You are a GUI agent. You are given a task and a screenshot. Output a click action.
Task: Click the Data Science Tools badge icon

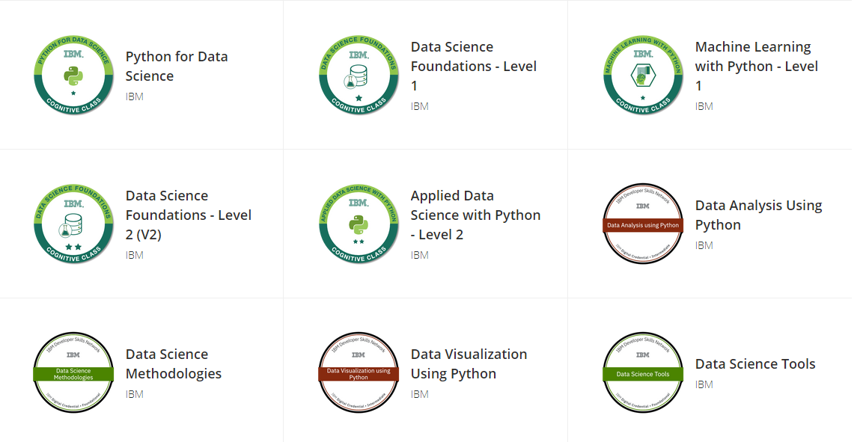(643, 373)
